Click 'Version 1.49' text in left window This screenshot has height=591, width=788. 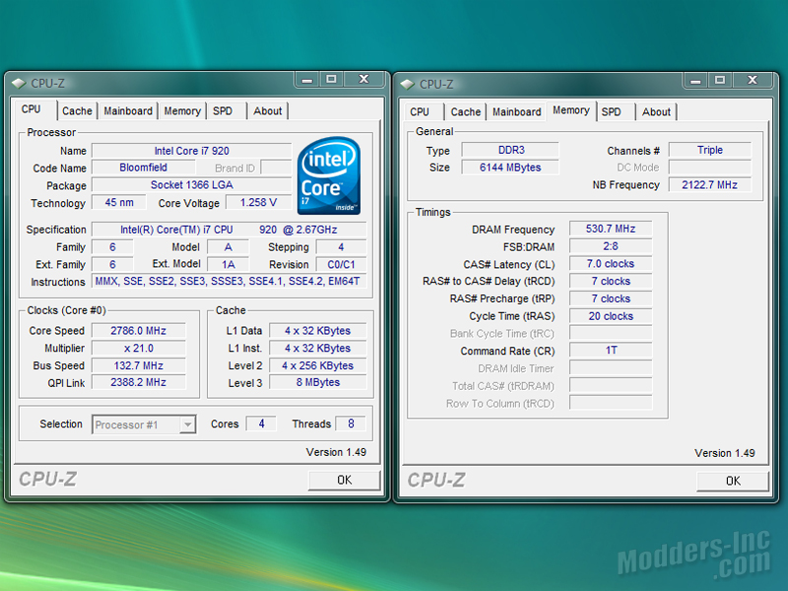tap(336, 452)
